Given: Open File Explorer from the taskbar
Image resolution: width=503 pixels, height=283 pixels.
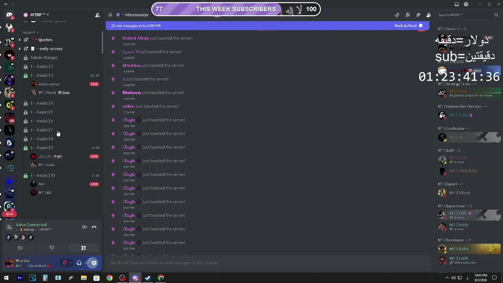Looking at the screenshot, I should tap(84, 278).
